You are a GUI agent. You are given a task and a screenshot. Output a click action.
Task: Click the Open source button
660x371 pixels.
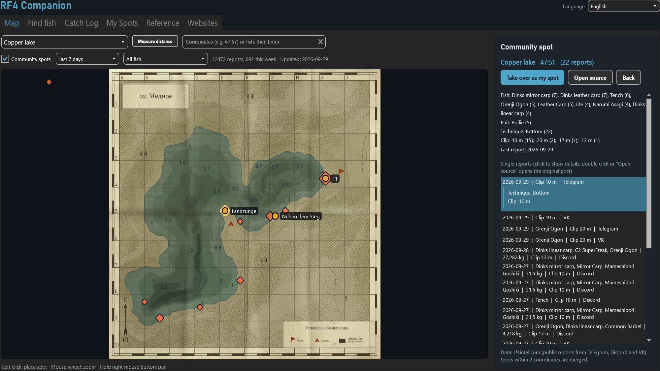pyautogui.click(x=590, y=77)
